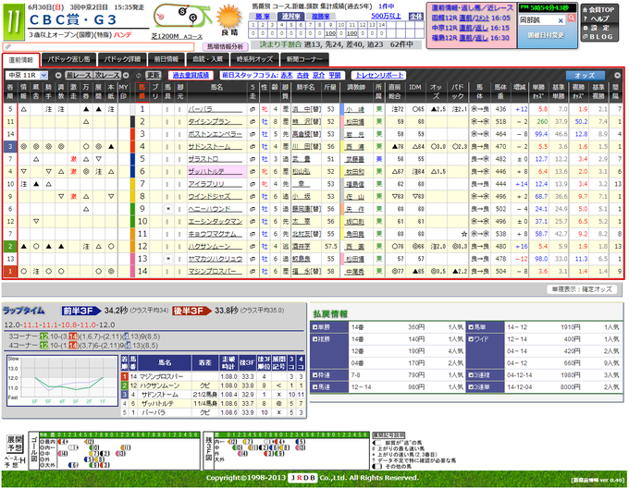Open past-5-runs icon for サドンストーム
Image resolution: width=629 pixels, height=489 pixels.
coord(253,147)
